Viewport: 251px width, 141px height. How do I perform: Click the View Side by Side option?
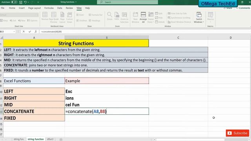point(177,13)
